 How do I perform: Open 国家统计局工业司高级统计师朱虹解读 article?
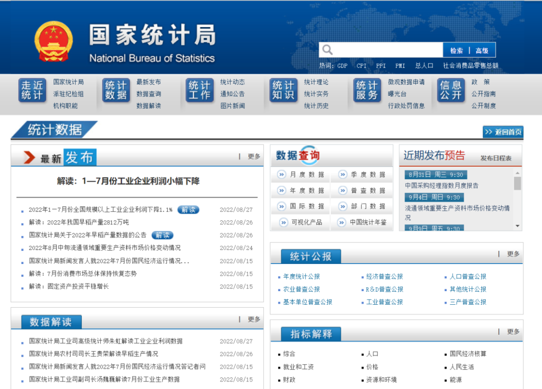point(106,341)
